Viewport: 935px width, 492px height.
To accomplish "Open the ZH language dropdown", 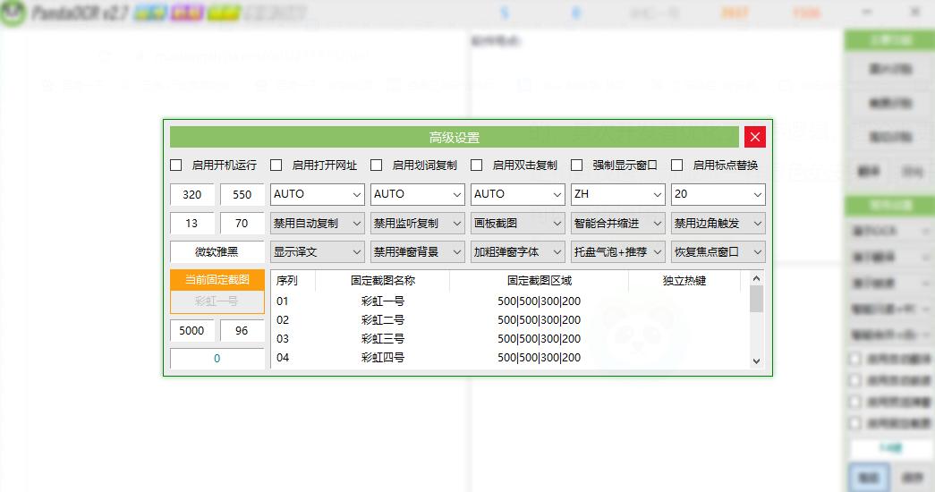I will click(618, 194).
